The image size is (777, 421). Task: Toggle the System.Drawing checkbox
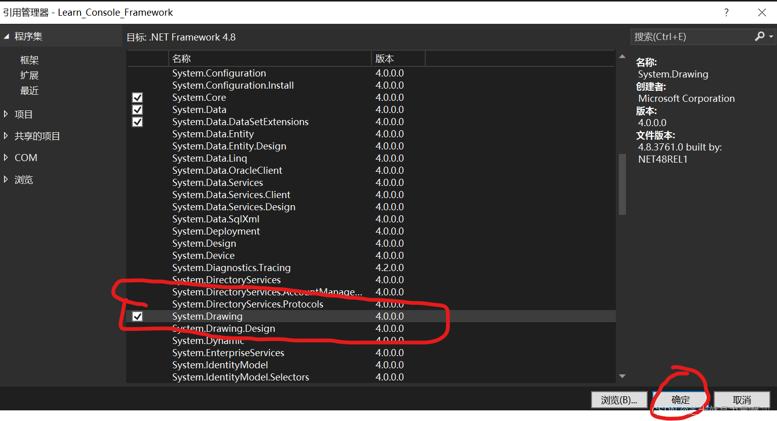click(137, 317)
